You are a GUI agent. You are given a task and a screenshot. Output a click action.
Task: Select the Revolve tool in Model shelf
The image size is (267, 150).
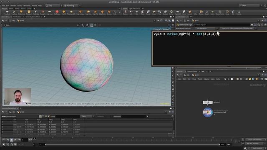pos(125,12)
